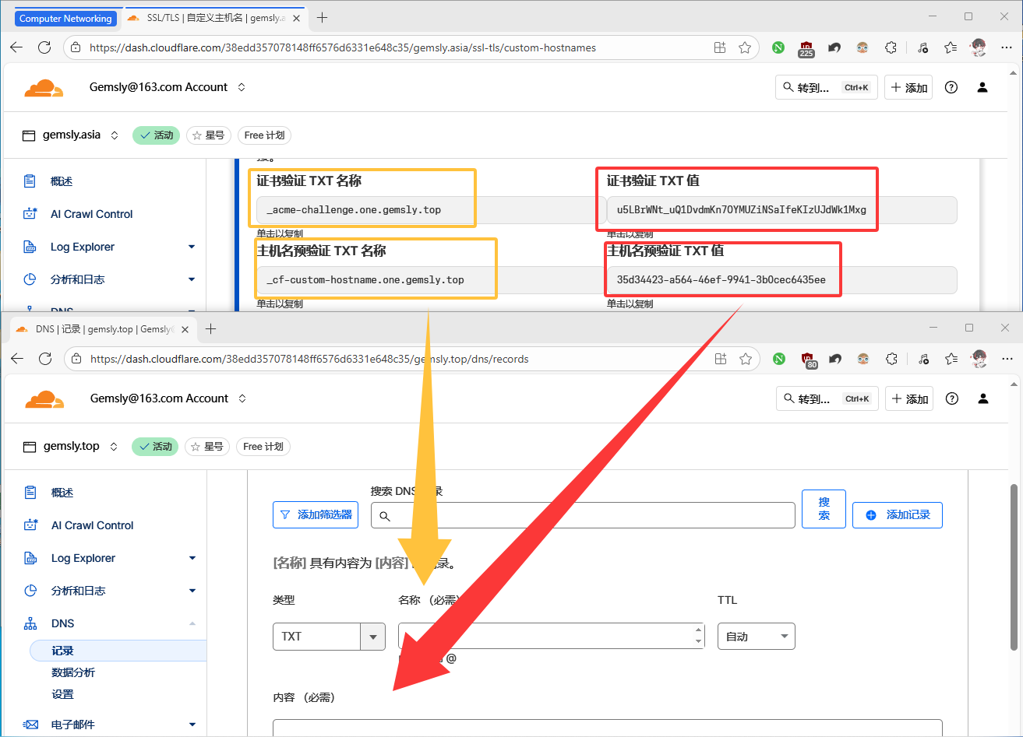Collapse the DNS section in the sidebar
Image resolution: width=1023 pixels, height=737 pixels.
click(192, 623)
